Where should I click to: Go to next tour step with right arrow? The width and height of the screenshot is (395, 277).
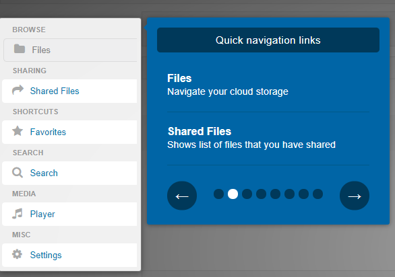(x=355, y=196)
